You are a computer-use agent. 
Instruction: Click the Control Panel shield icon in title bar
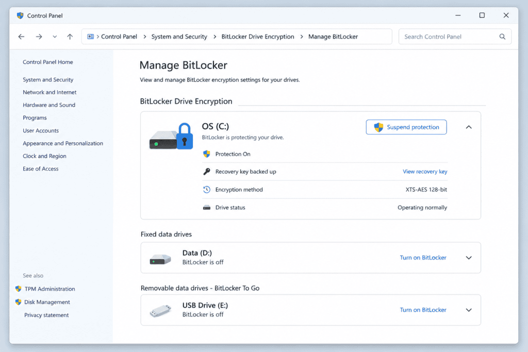(x=20, y=15)
